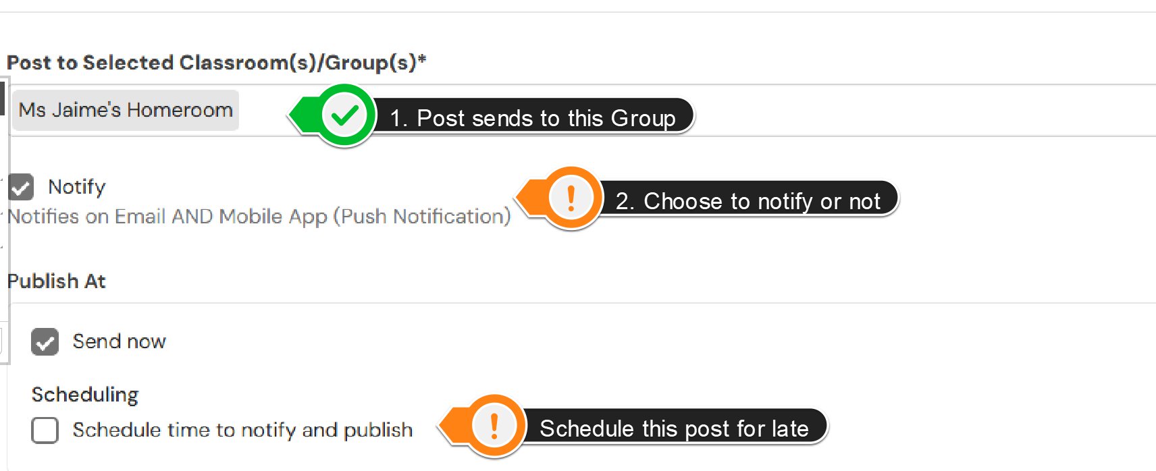Enable Schedule time to notify and publish

[x=45, y=430]
